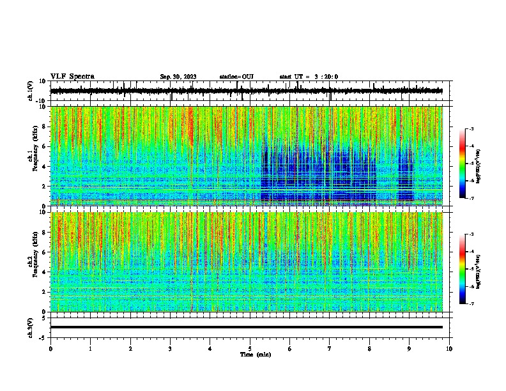Click the log(PSD) label beside ch.2 color scale
This screenshot has width=506, height=391.
[478, 272]
